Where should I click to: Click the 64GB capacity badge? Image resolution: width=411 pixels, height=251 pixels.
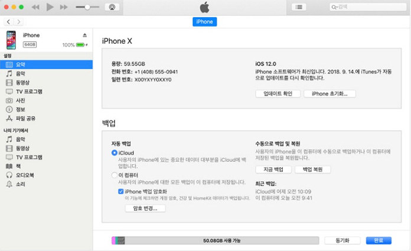pyautogui.click(x=30, y=44)
